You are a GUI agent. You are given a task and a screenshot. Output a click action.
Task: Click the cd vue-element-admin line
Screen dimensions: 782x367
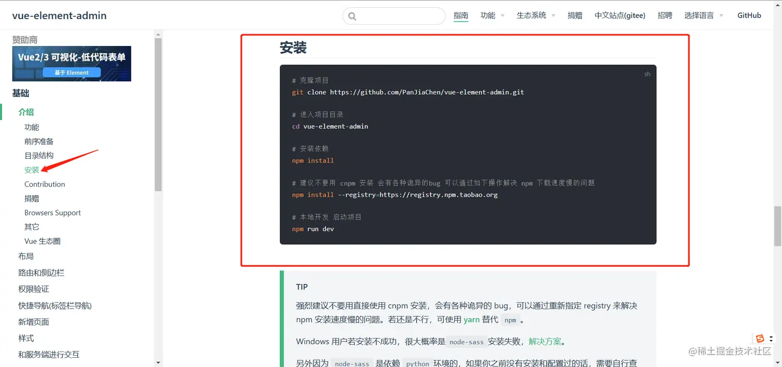click(x=330, y=126)
